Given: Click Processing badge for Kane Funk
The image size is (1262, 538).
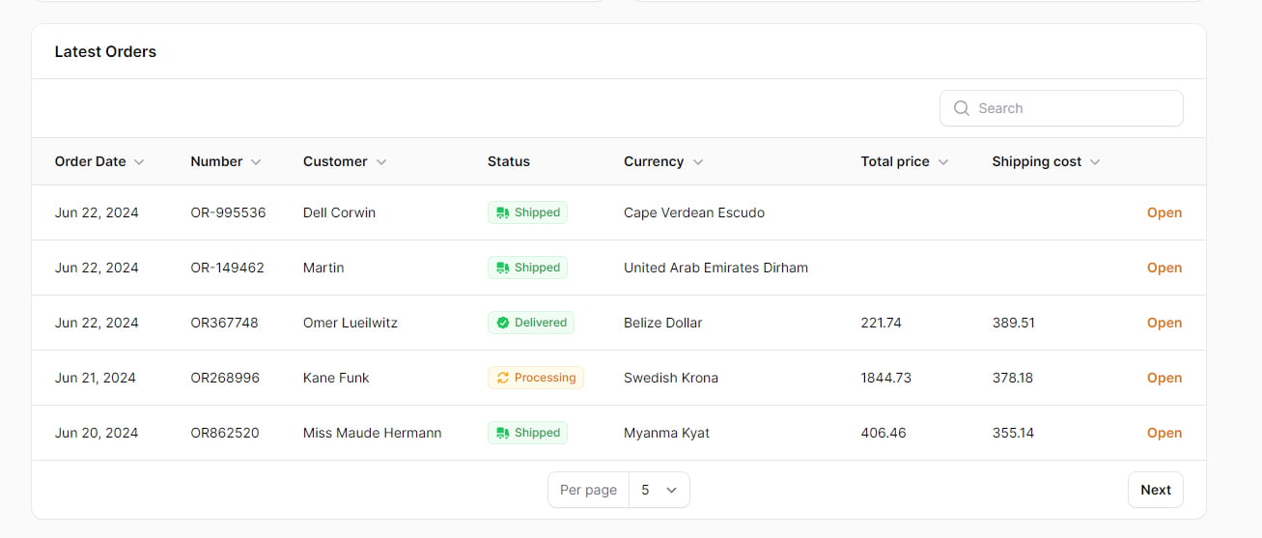Looking at the screenshot, I should 535,378.
